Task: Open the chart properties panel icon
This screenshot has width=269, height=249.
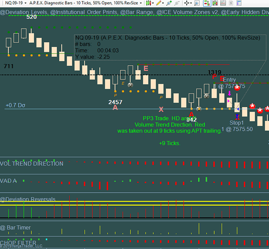Action: coord(239,3)
